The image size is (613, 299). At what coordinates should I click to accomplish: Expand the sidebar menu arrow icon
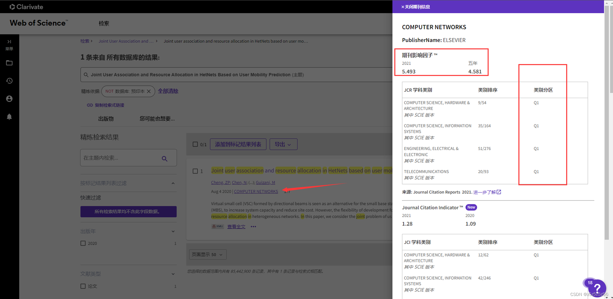tap(9, 42)
